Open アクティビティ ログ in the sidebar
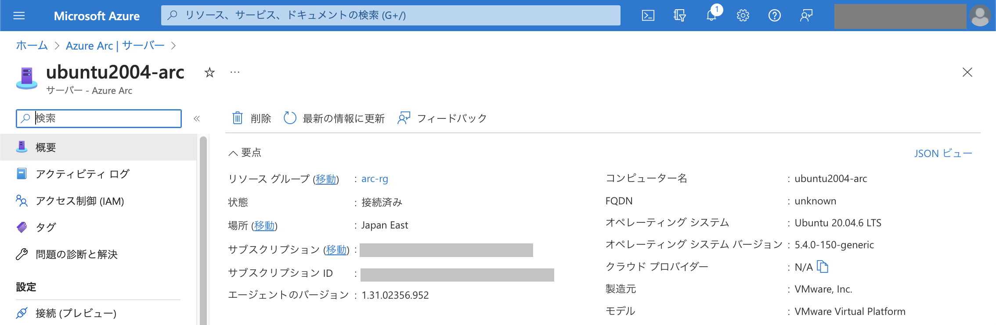 98,174
